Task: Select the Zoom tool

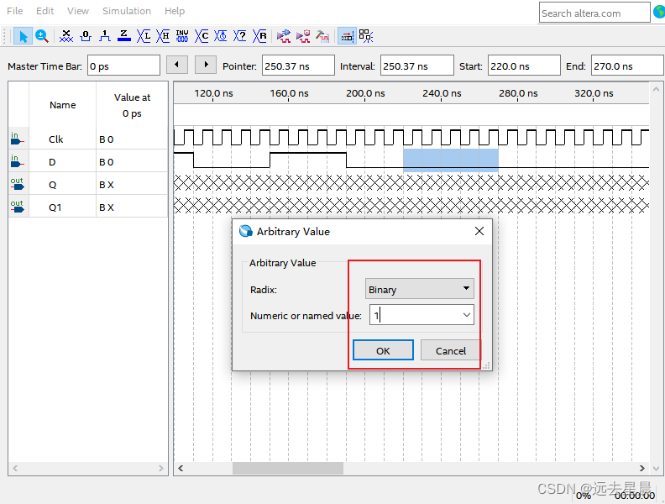Action: point(42,36)
